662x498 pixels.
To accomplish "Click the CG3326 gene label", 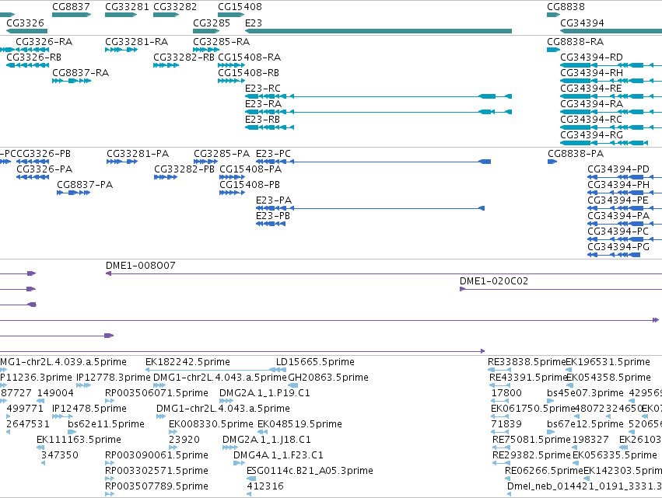I will (x=25, y=23).
